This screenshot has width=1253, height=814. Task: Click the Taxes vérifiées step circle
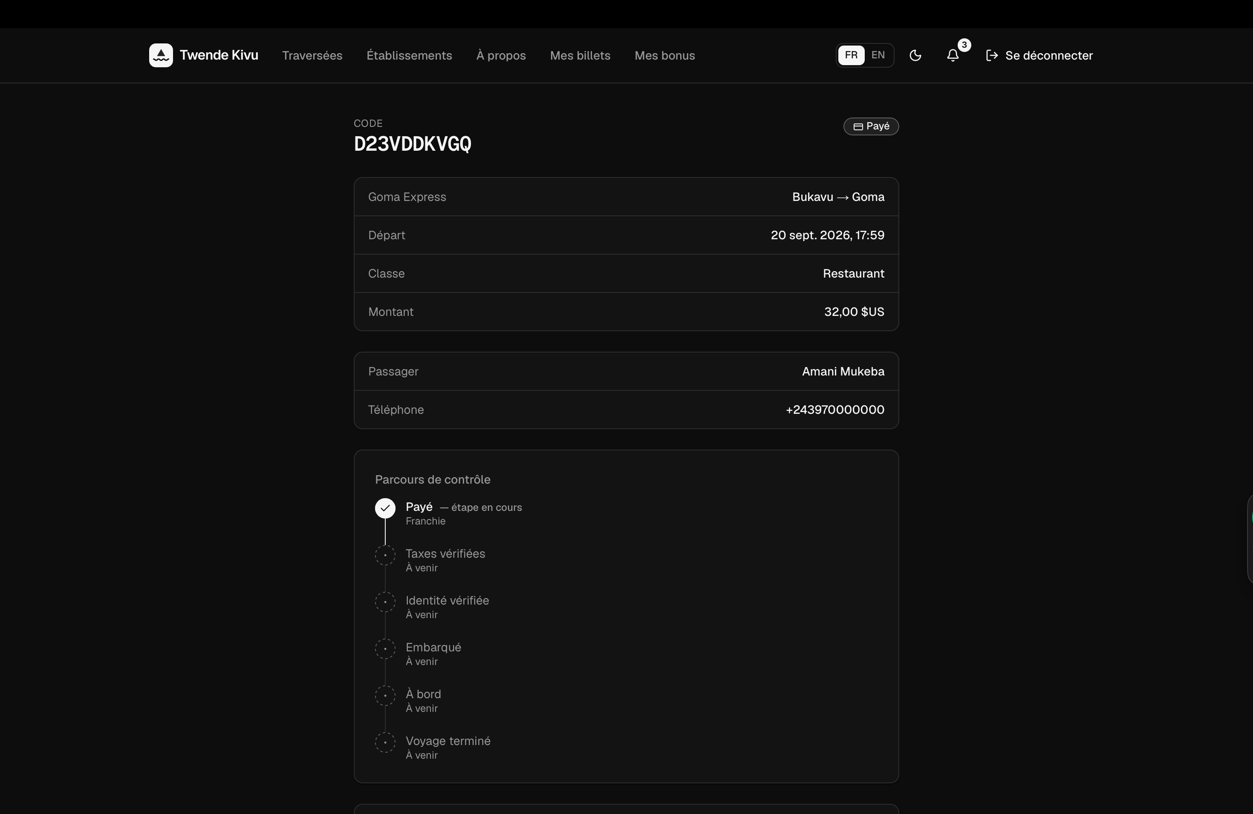385,555
